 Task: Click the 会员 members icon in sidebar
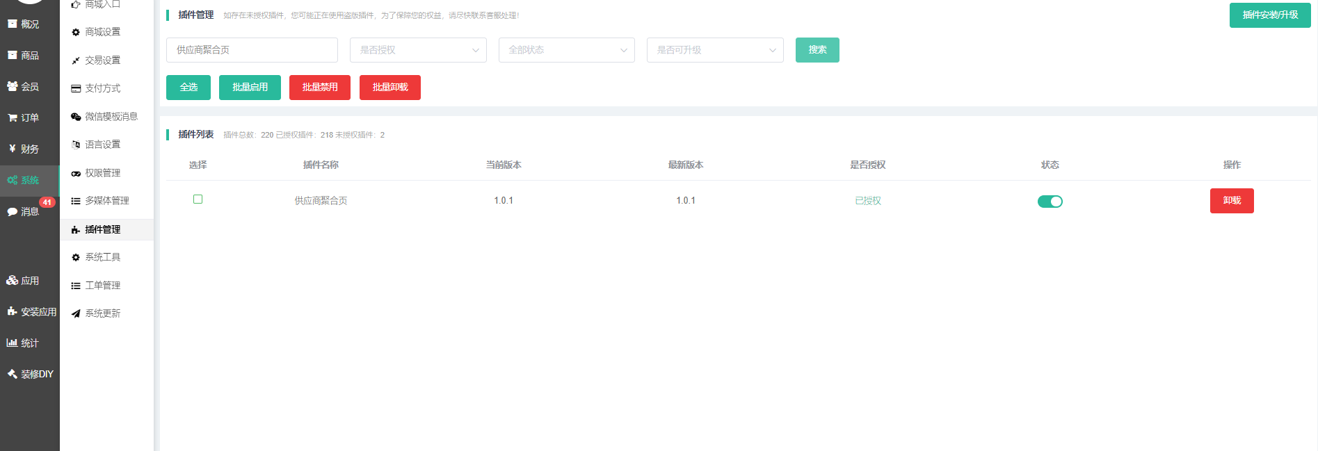click(x=13, y=86)
